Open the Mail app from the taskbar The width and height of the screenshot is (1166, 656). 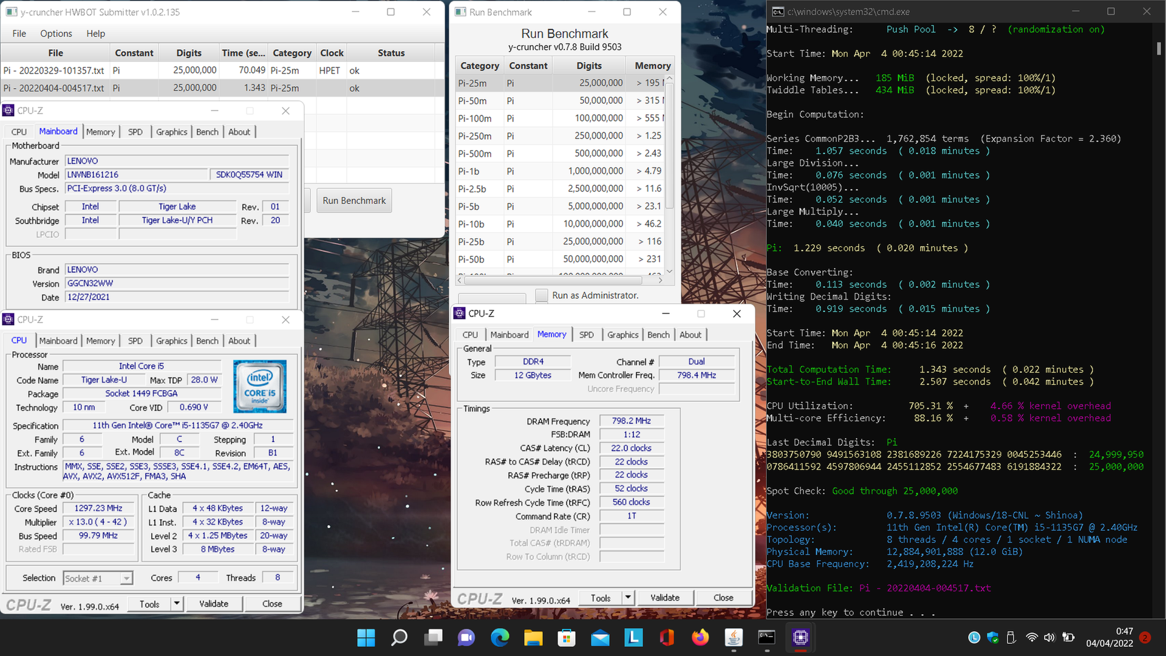(600, 637)
